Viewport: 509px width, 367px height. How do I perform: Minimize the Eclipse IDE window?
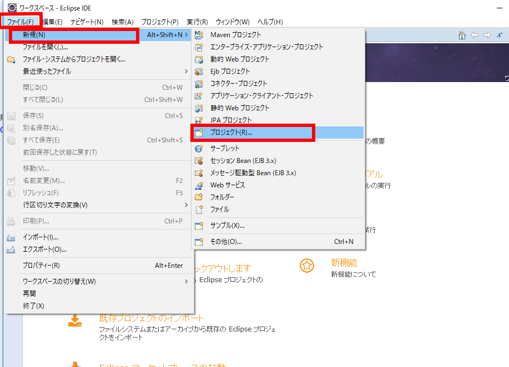(500, 8)
